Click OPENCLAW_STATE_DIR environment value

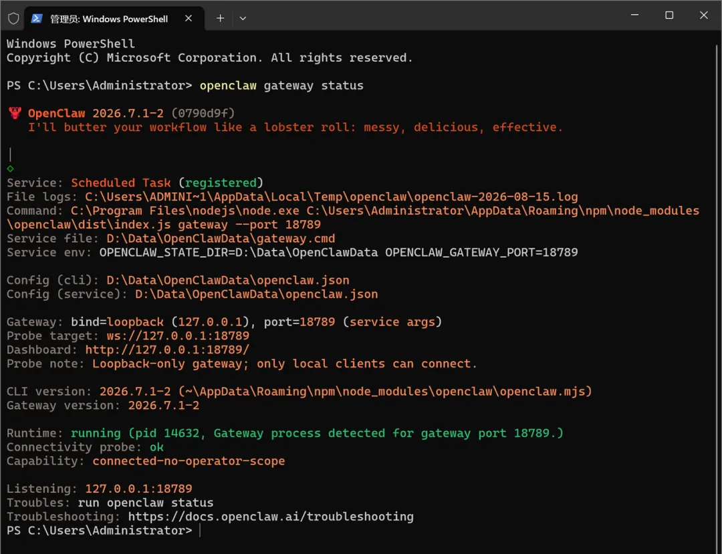[239, 253]
